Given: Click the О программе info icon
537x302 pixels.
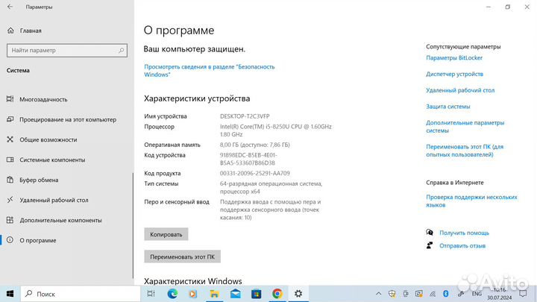Looking at the screenshot, I should (10, 240).
